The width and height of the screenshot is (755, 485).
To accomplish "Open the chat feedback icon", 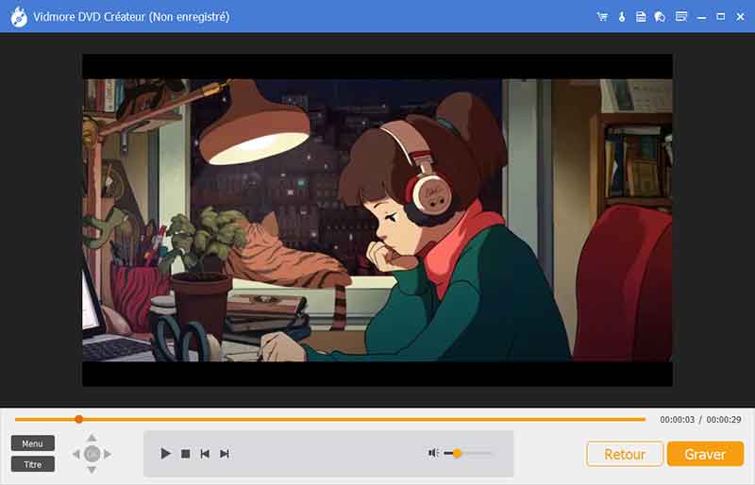I will 660,17.
